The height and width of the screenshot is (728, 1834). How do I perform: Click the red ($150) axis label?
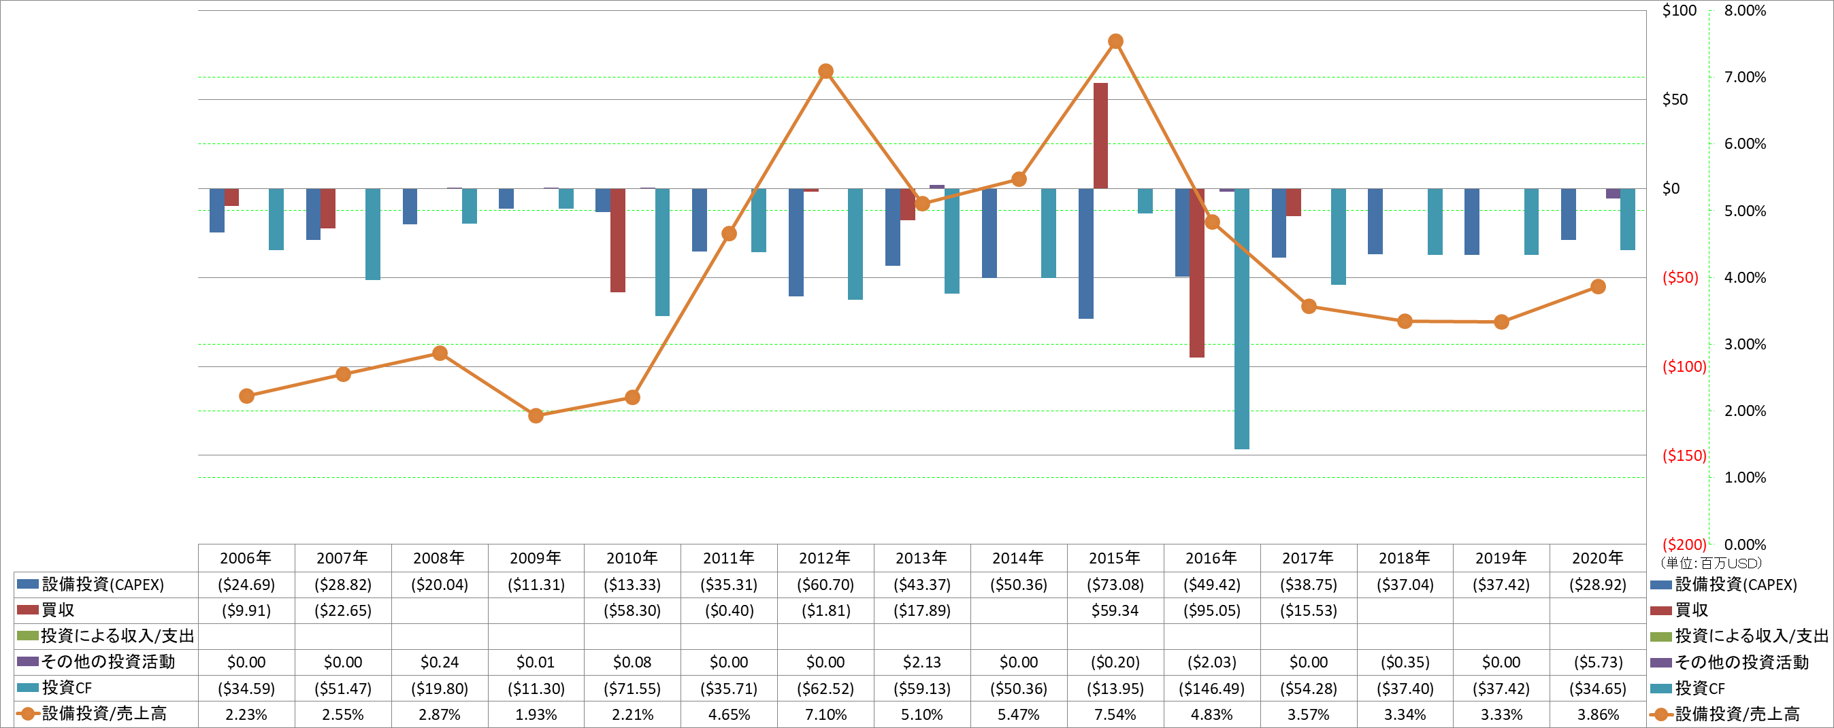(x=1684, y=455)
